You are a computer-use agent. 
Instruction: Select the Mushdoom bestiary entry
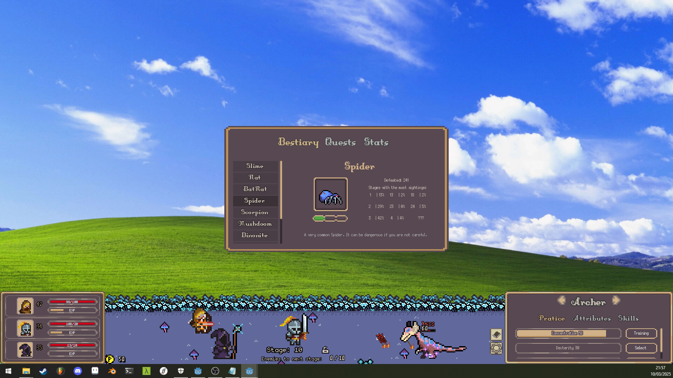(x=255, y=224)
